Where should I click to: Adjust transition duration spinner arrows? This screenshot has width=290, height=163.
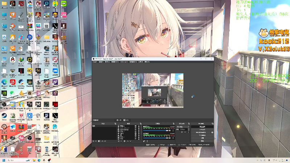pos(188,130)
